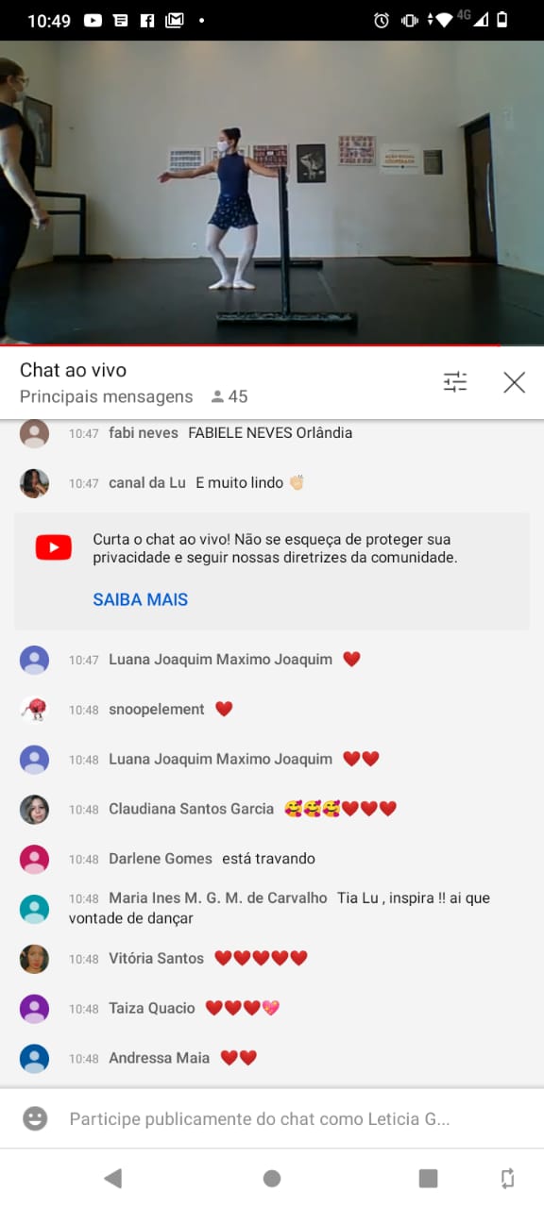This screenshot has height=1208, width=544.
Task: Open the SAIBA MAIS link
Action: [x=140, y=599]
